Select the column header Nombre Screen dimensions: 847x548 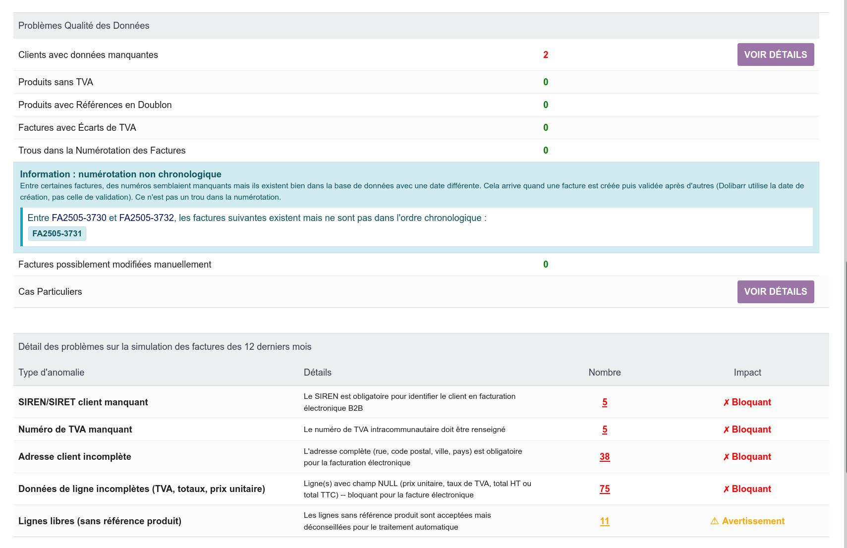[x=605, y=373]
